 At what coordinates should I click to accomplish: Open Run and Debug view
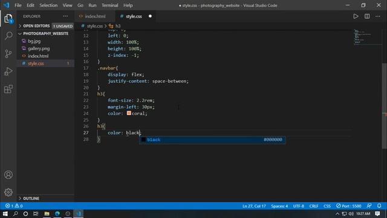8,71
